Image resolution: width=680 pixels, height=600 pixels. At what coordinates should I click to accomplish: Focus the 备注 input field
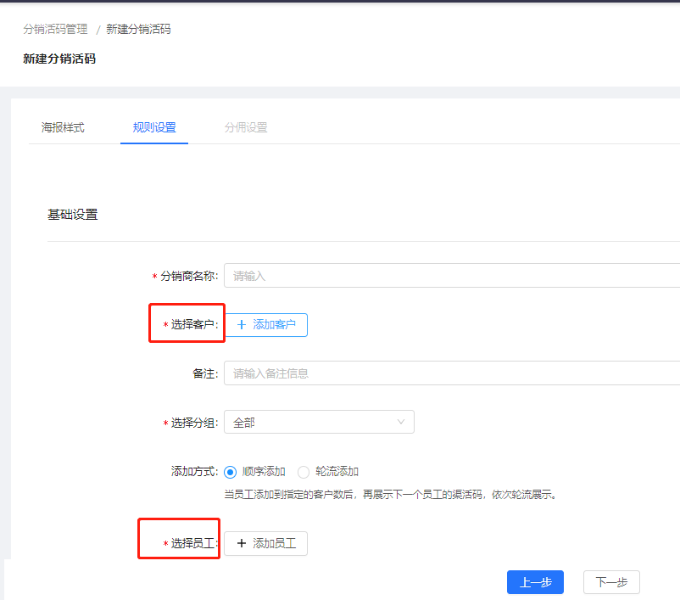tap(452, 373)
